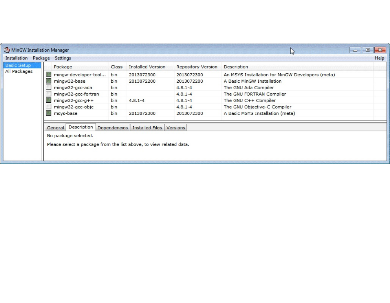
Task: Click installed version 4.8.1-4 of mingw32-gcc-g++
Action: tap(137, 100)
